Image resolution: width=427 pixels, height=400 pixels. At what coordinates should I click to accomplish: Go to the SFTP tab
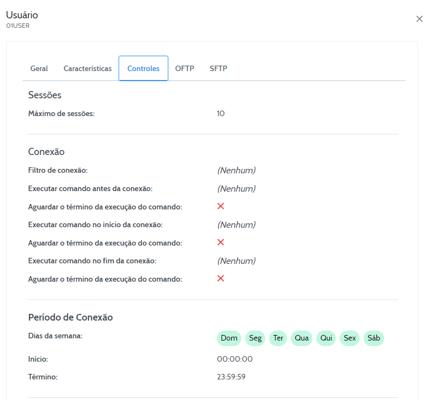(x=219, y=68)
